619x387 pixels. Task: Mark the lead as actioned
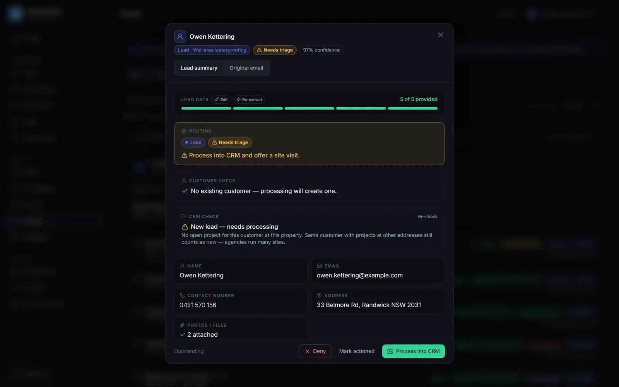pos(357,351)
